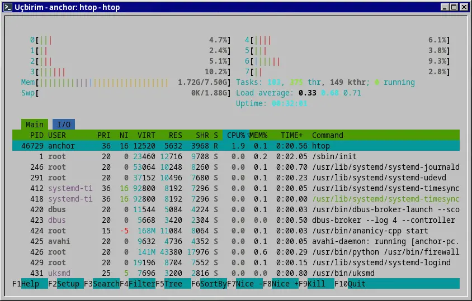Click the Uptime line
Viewport: 472px width, 301px height.
click(x=272, y=104)
